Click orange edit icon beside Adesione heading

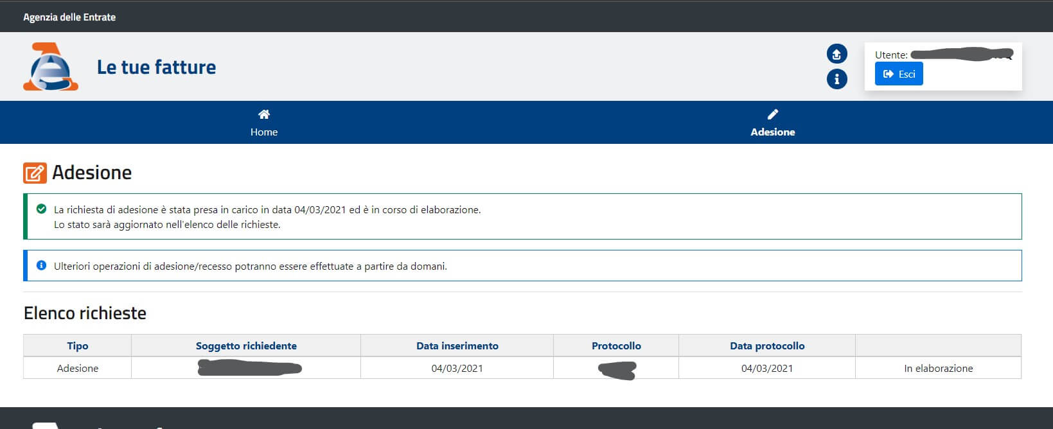click(35, 173)
